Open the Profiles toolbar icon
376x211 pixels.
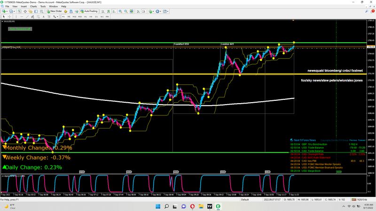pyautogui.click(x=11, y=11)
